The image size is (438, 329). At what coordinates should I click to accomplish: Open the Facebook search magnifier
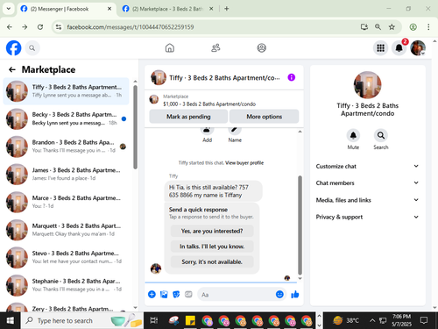(32, 48)
